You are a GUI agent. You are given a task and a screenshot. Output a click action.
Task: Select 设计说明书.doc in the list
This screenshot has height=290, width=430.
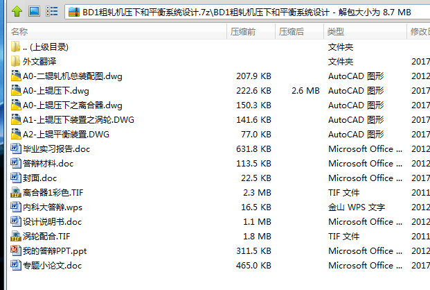pos(52,221)
